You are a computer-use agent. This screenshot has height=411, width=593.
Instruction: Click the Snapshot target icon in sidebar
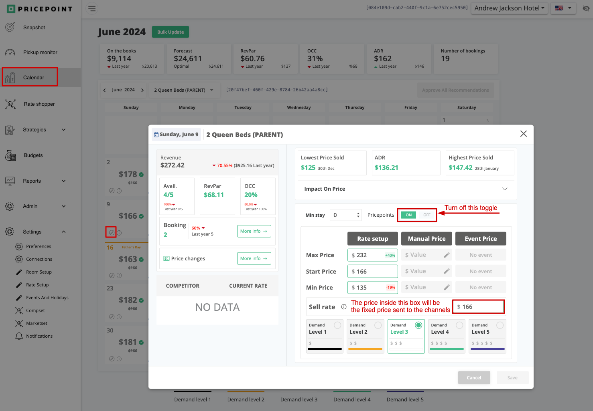pyautogui.click(x=10, y=27)
